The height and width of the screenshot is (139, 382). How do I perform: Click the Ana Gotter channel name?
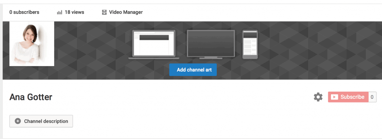(31, 97)
